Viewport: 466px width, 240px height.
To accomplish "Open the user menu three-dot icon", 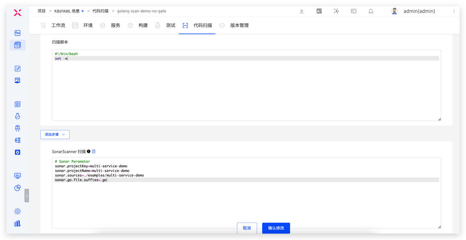I will coord(454,11).
